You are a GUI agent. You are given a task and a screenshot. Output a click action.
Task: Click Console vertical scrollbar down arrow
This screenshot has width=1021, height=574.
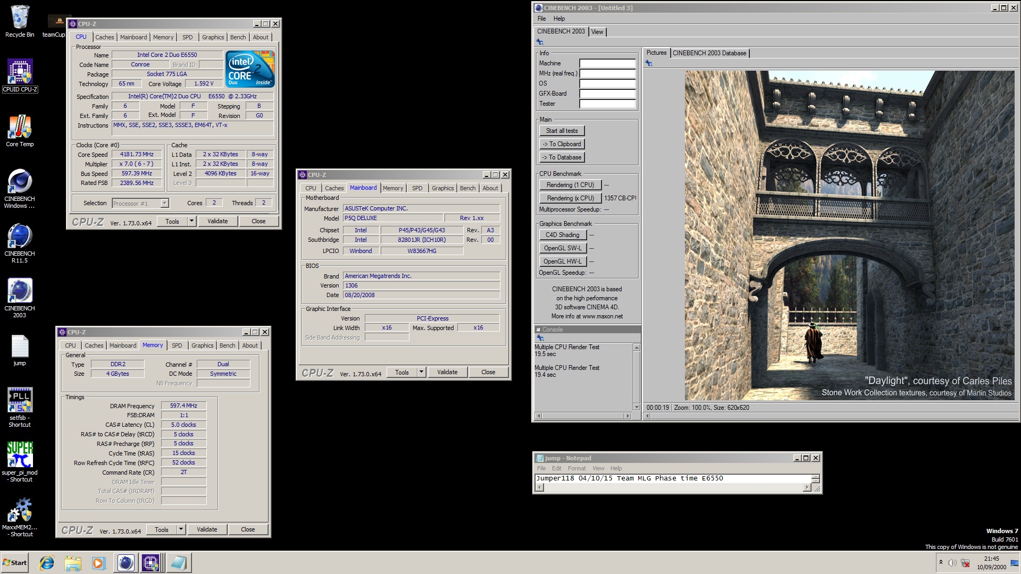tap(637, 407)
